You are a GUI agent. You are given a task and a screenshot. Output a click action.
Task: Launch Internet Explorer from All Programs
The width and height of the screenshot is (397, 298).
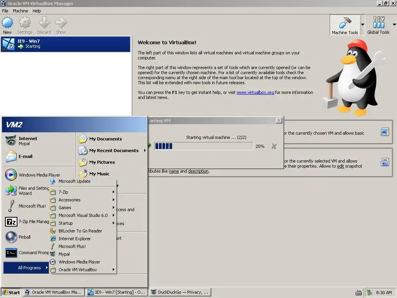[x=83, y=239]
